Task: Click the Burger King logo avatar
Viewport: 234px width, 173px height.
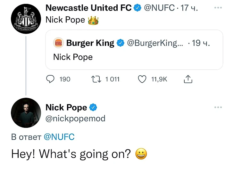Action: [x=59, y=43]
